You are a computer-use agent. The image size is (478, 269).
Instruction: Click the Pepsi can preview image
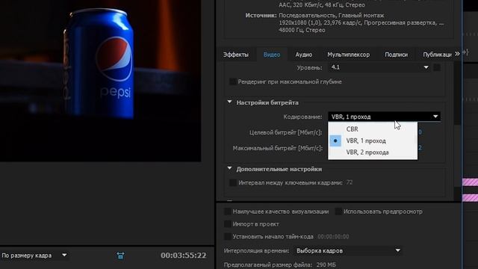pos(100,81)
